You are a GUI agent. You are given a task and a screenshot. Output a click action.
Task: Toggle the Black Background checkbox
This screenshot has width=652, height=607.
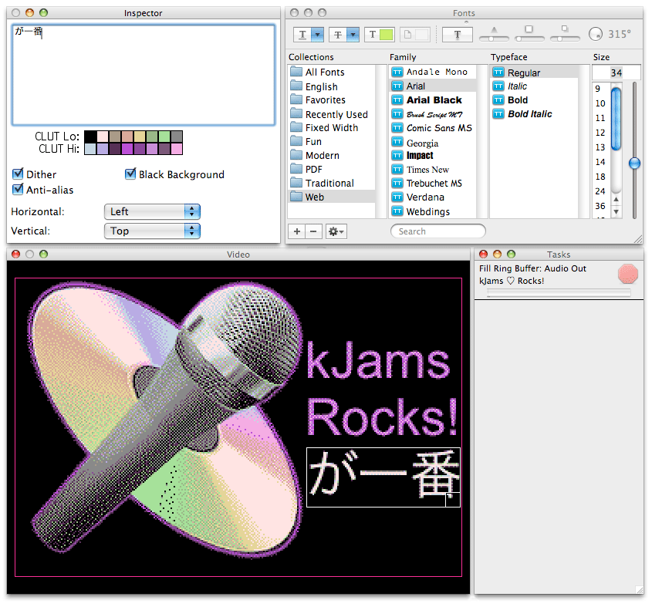tap(130, 174)
